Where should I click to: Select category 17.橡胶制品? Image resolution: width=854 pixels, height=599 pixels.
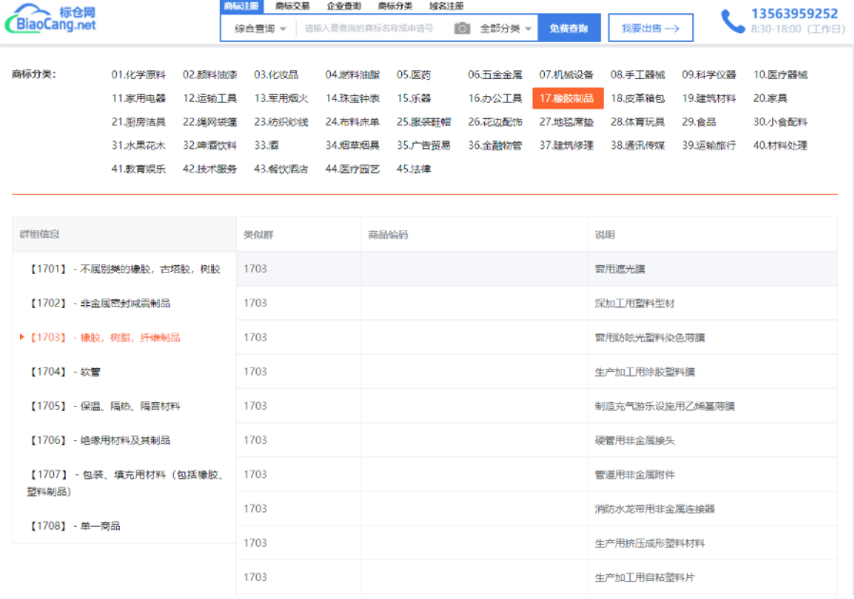pyautogui.click(x=567, y=98)
